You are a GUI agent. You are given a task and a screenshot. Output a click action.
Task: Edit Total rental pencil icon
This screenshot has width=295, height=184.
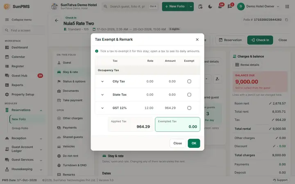click(270, 129)
